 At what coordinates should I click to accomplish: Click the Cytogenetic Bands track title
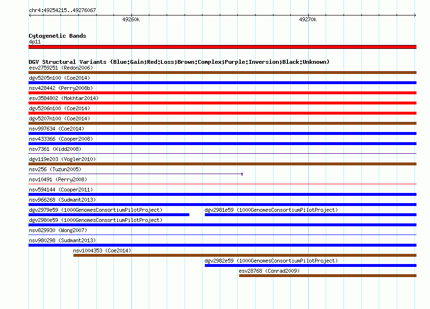point(57,36)
